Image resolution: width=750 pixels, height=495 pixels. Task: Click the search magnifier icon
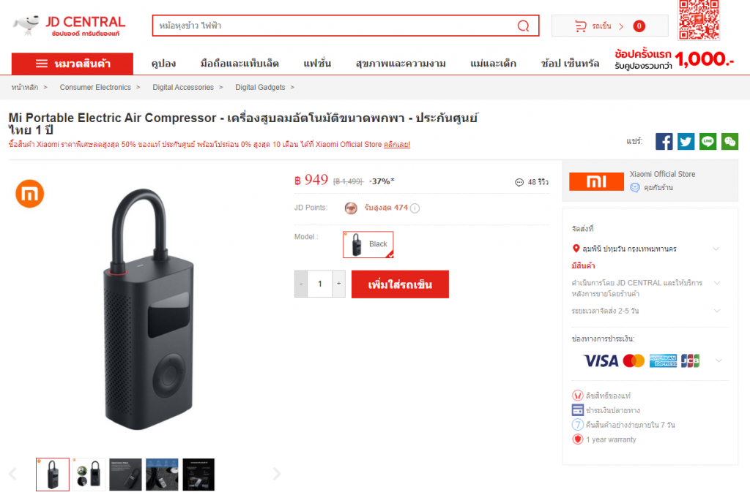tap(523, 26)
